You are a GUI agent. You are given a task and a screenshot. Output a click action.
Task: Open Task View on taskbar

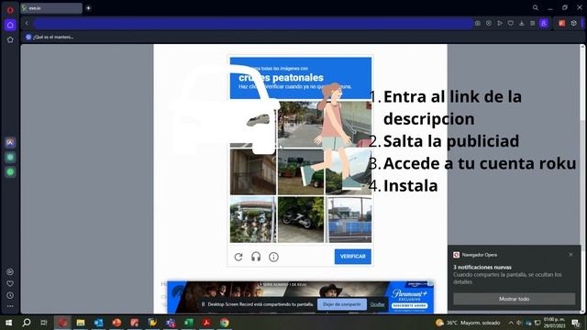(x=44, y=323)
